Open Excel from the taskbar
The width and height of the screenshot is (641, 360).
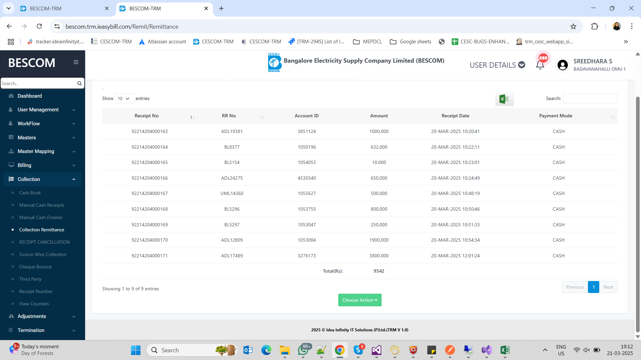(x=505, y=350)
